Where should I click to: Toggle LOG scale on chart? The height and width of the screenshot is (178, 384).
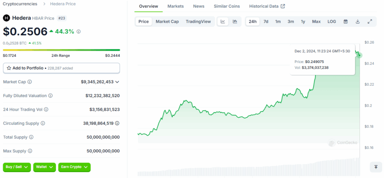332,21
